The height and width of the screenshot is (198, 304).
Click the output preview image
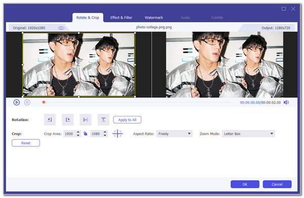tap(224, 65)
